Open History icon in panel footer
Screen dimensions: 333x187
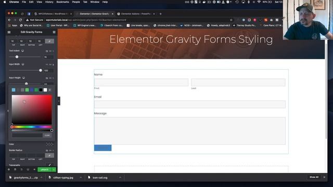[x=21, y=169]
